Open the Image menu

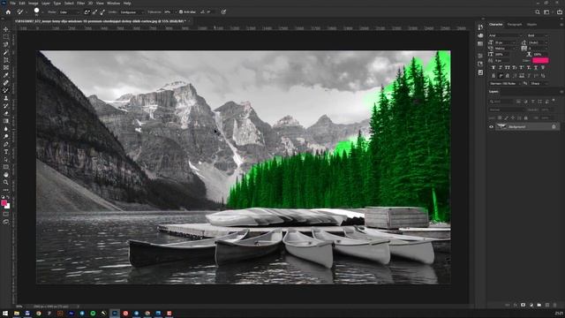click(34, 4)
